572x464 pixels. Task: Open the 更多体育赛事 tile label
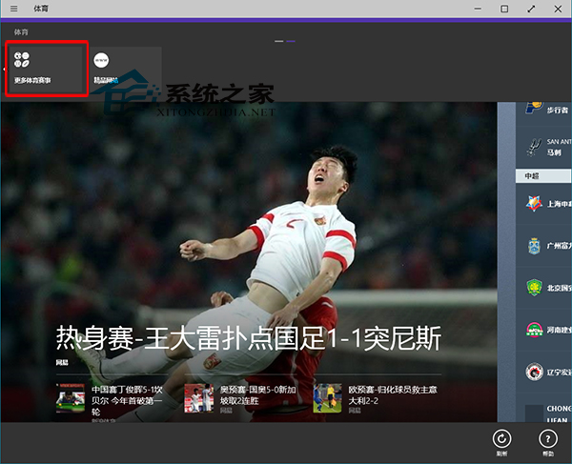pos(32,80)
